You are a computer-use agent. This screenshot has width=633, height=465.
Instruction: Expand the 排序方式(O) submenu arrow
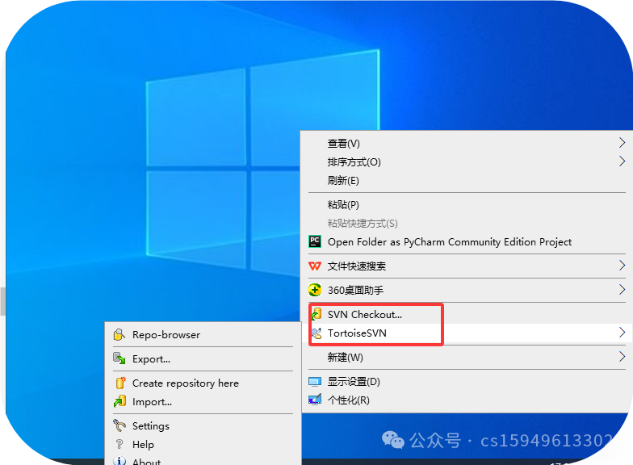click(x=622, y=161)
